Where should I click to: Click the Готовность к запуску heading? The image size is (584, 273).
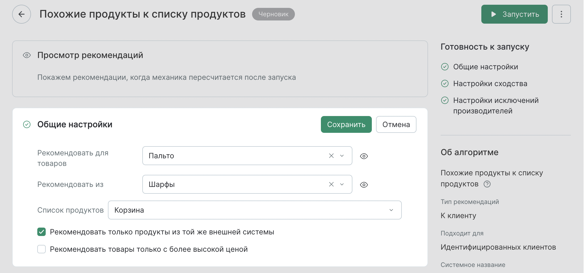click(x=485, y=47)
